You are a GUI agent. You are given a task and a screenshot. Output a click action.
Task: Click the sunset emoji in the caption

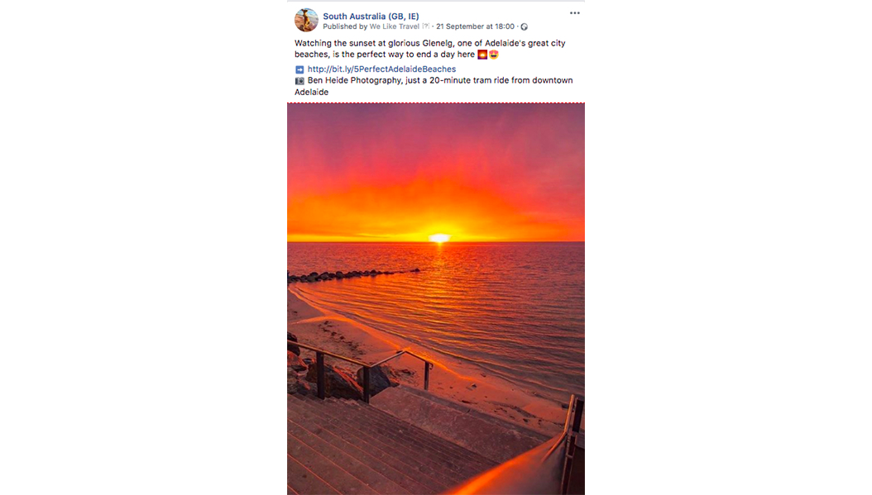coord(482,55)
